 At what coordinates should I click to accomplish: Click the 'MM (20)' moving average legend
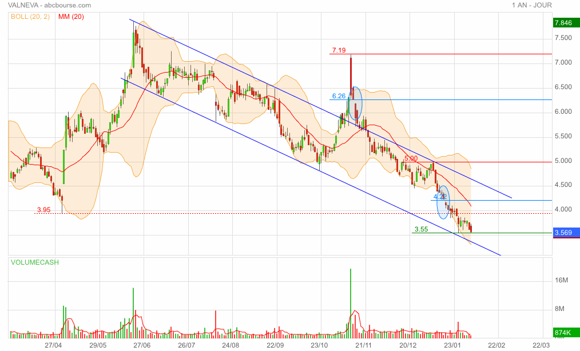(x=71, y=17)
